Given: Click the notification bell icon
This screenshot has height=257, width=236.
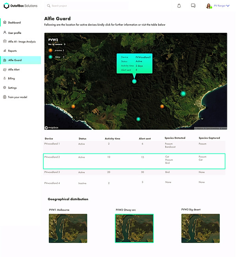Looking at the screenshot, I should [x=179, y=6].
